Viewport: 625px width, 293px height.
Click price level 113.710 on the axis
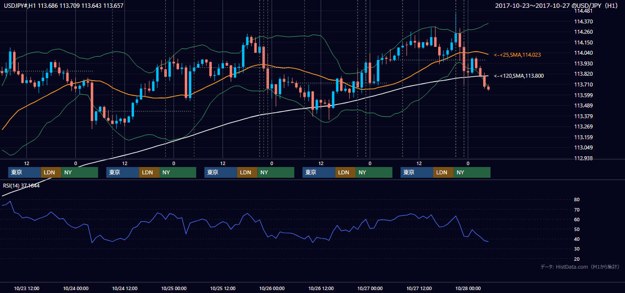(583, 84)
